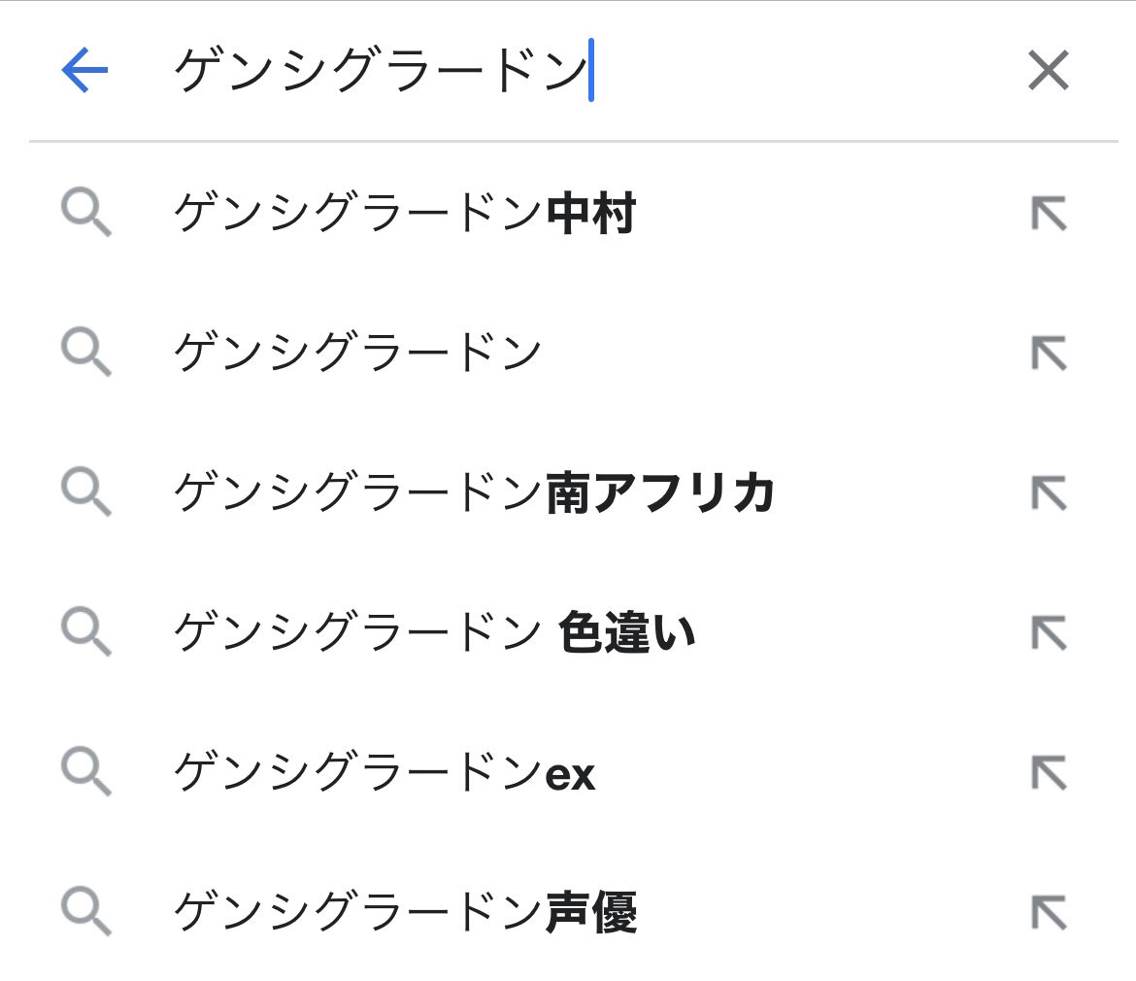Tap the arrow icon next to 声優 suggestion
Screen dimensions: 1136x981
1049,913
